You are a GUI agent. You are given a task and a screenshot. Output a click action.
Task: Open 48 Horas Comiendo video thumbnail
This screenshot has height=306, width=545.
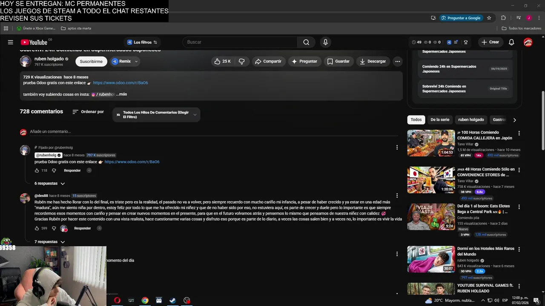click(431, 180)
